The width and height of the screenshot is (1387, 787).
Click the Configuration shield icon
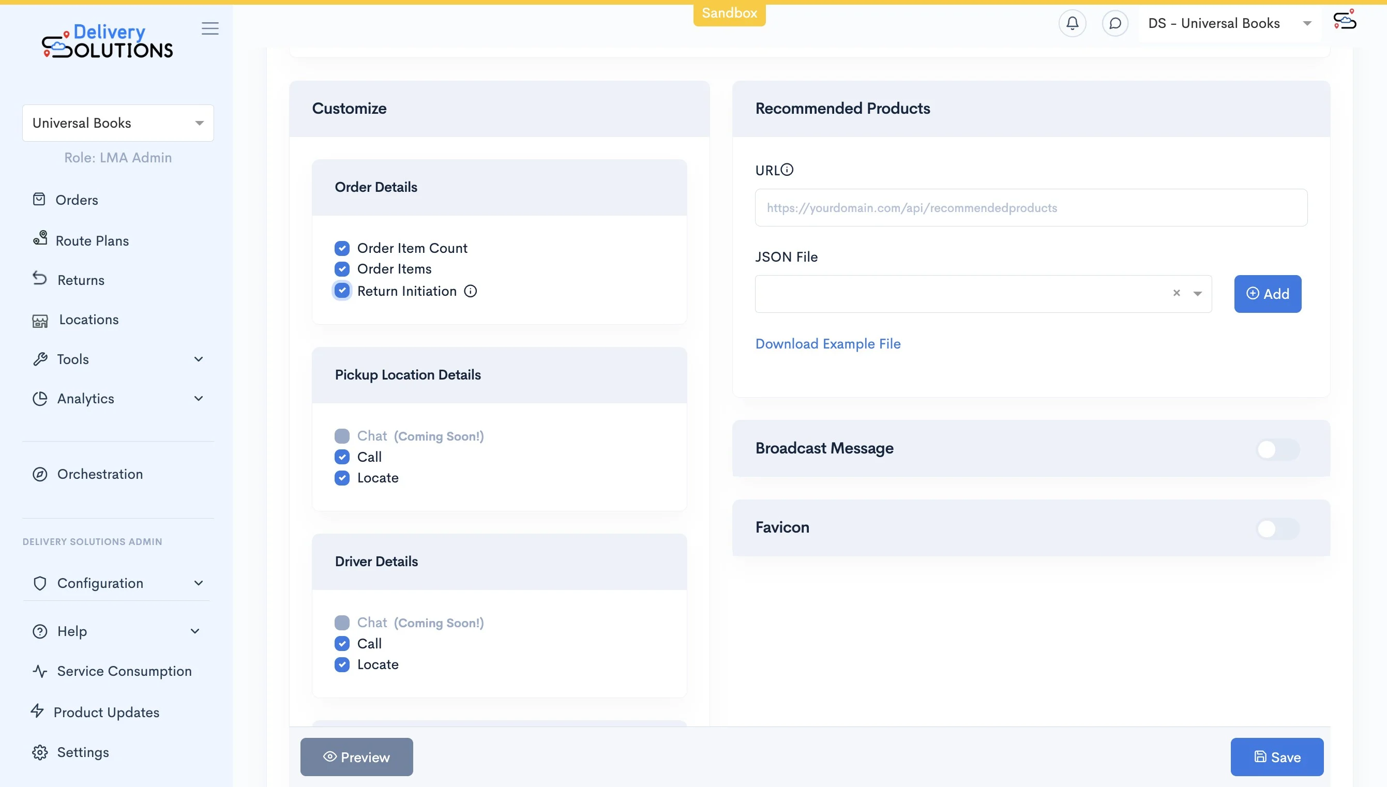click(40, 583)
